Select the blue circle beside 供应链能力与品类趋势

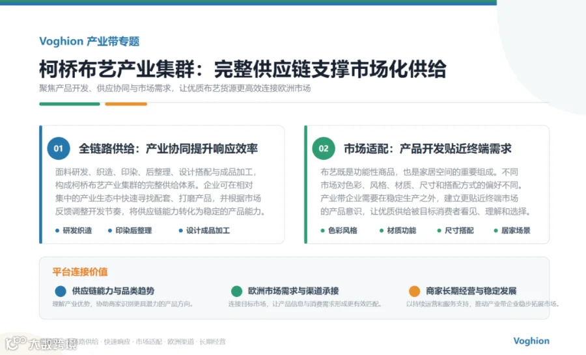(x=61, y=291)
